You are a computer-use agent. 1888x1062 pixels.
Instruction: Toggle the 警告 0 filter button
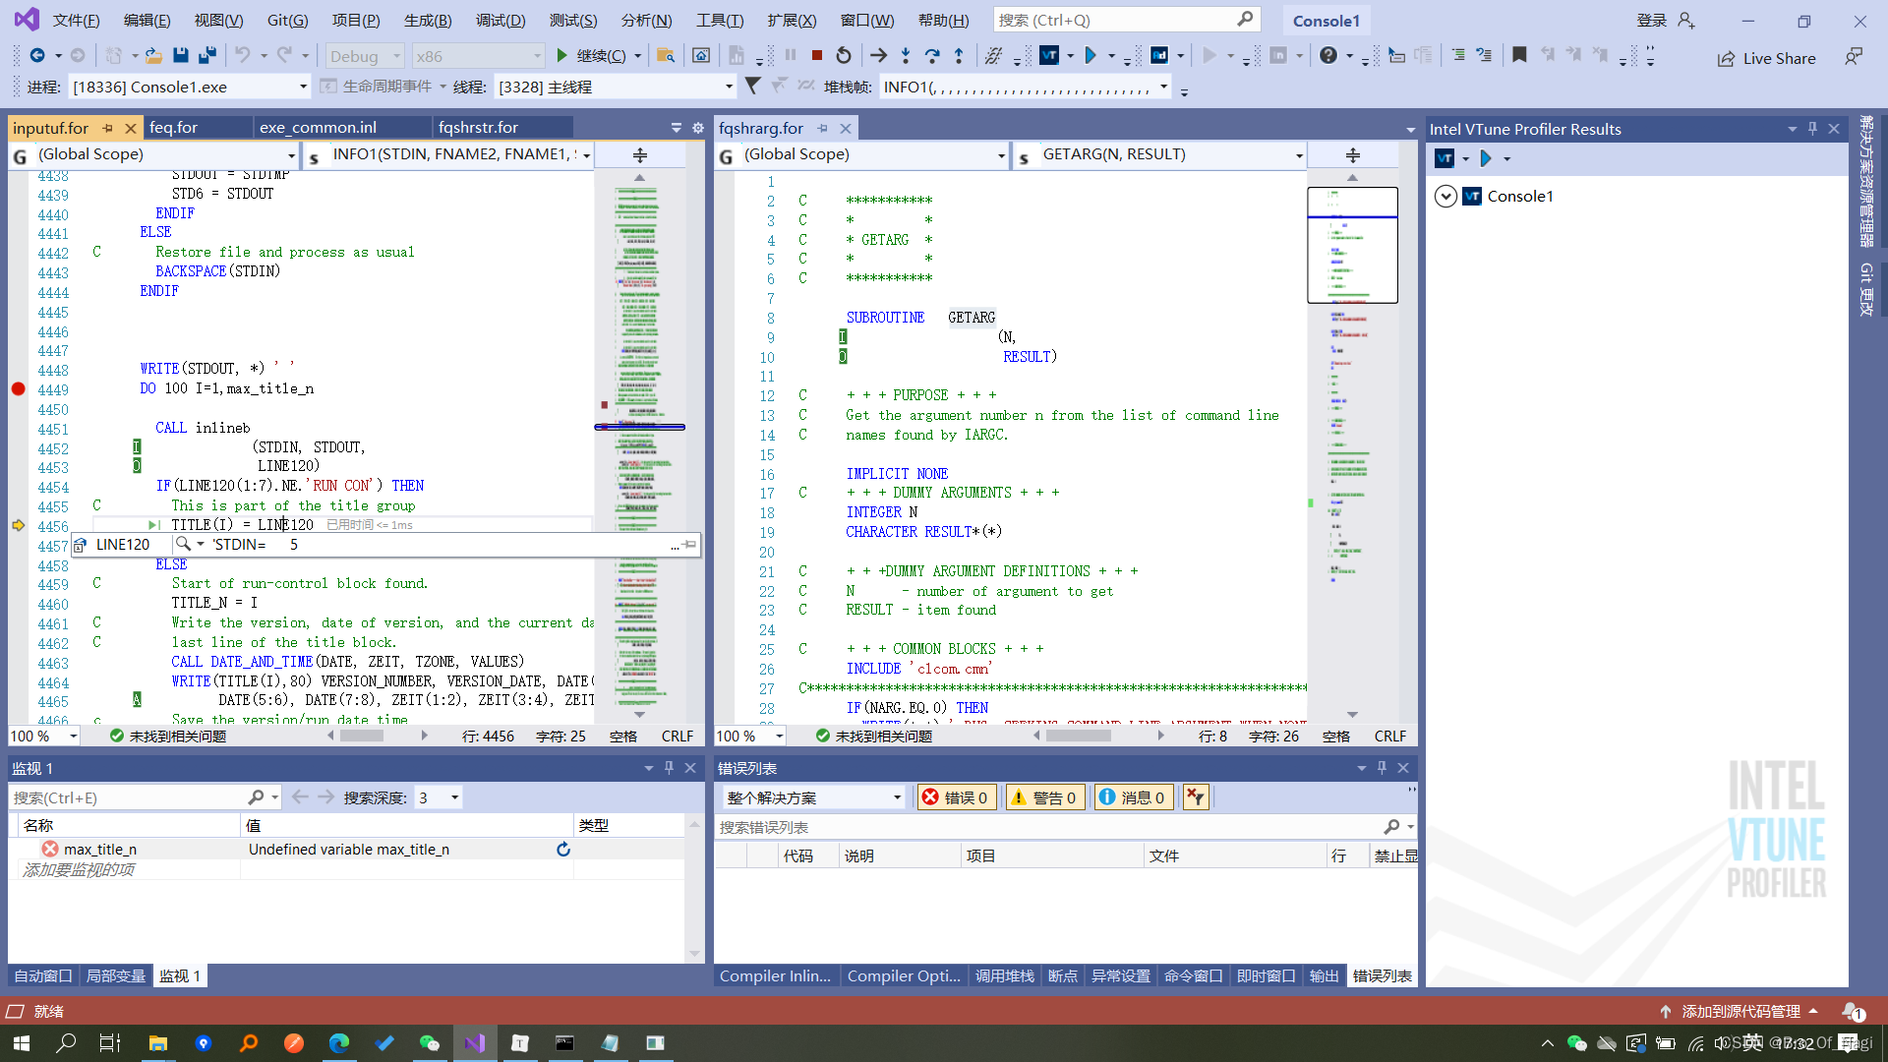pos(1044,796)
